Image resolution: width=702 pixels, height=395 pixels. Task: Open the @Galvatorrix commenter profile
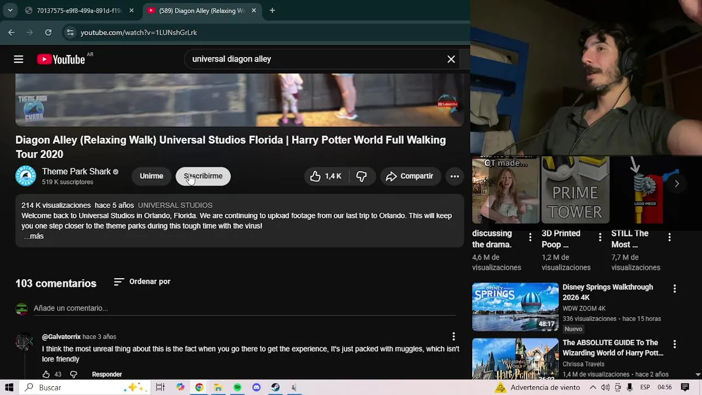pos(61,337)
